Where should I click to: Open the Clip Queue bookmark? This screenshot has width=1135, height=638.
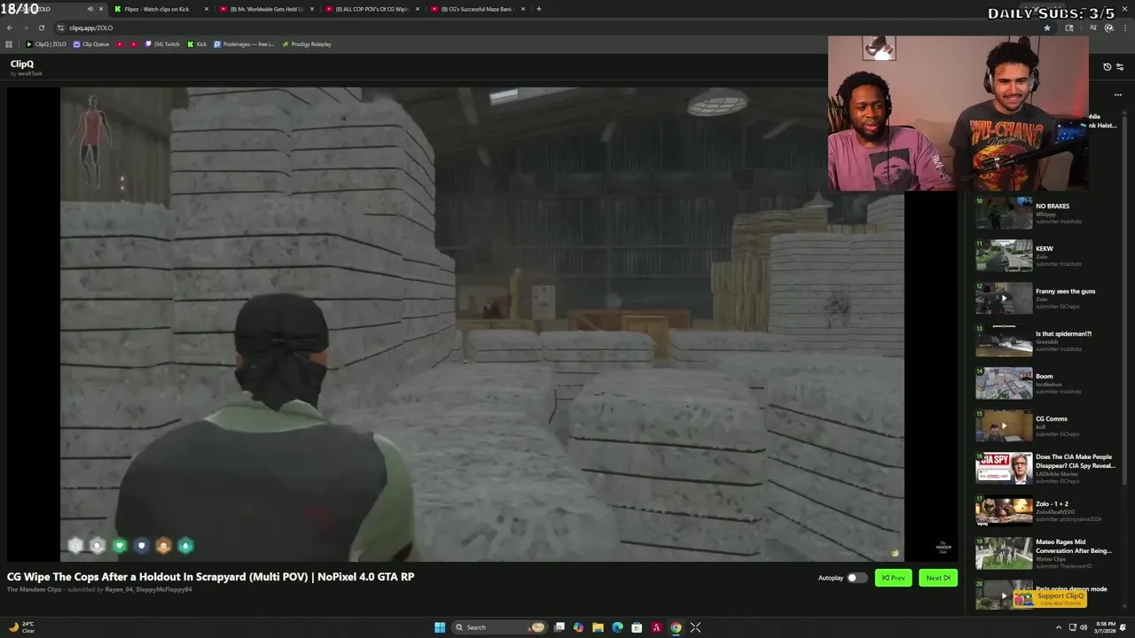[x=91, y=44]
